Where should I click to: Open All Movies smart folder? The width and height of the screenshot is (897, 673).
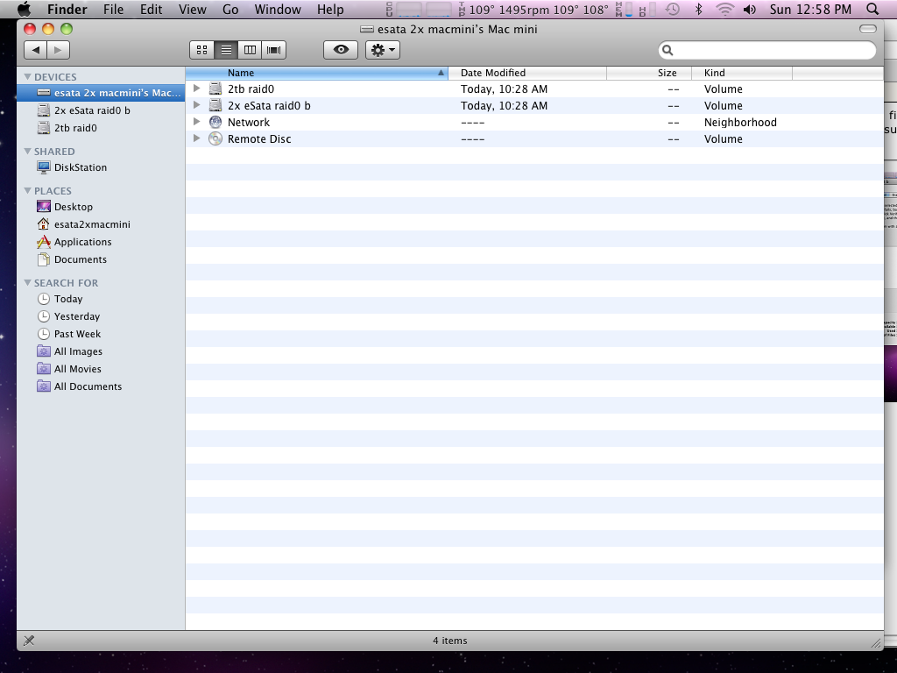(x=101, y=369)
